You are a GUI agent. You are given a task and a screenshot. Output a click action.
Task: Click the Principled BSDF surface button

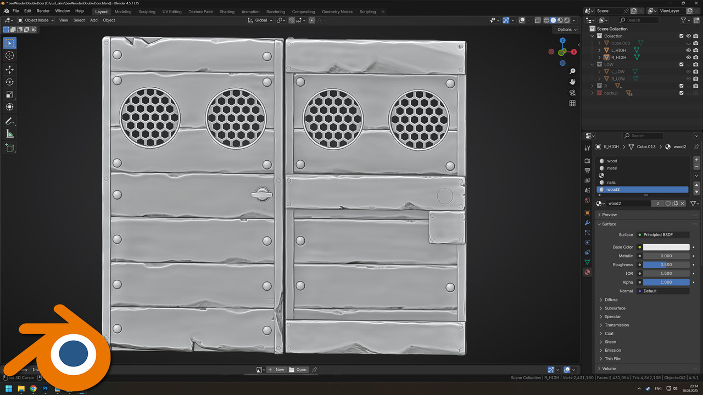(x=662, y=235)
